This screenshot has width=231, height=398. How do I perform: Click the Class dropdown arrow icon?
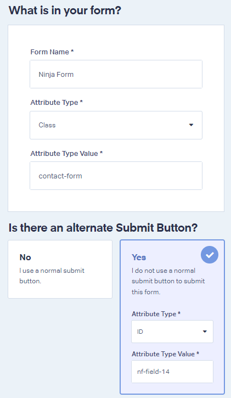pyautogui.click(x=191, y=125)
